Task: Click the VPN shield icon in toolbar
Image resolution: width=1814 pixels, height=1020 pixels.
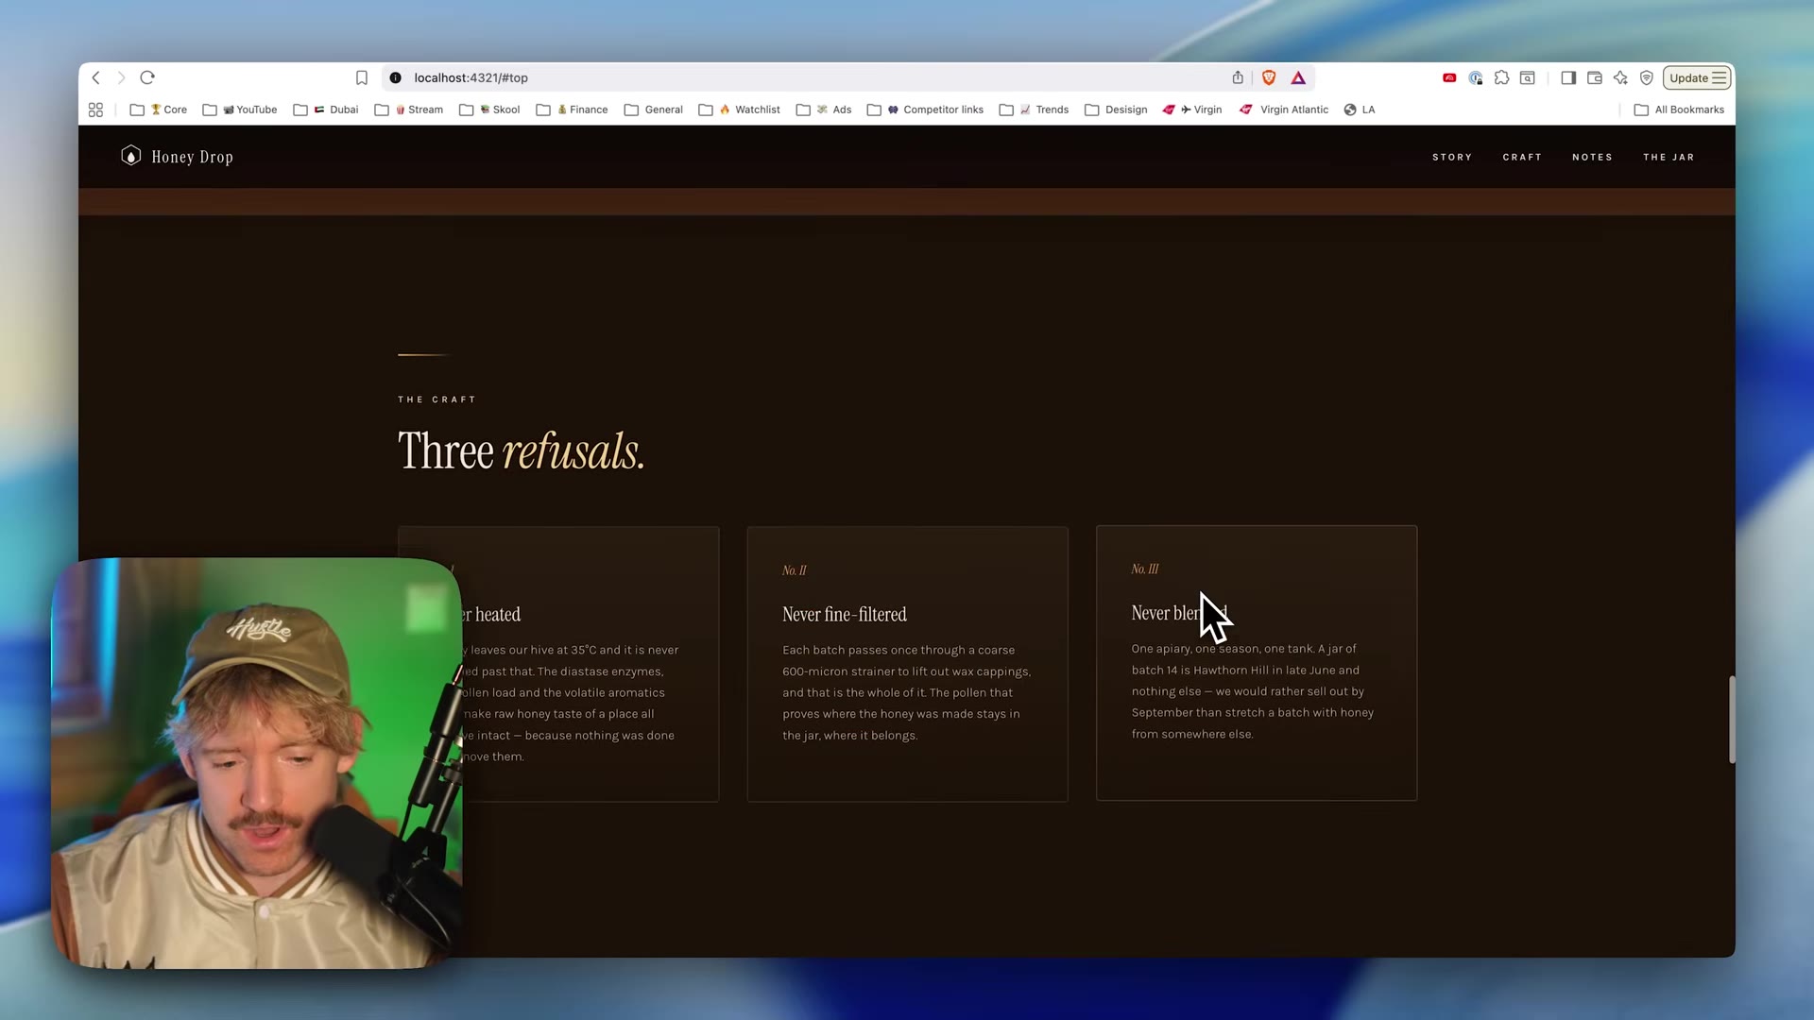Action: coord(1647,77)
